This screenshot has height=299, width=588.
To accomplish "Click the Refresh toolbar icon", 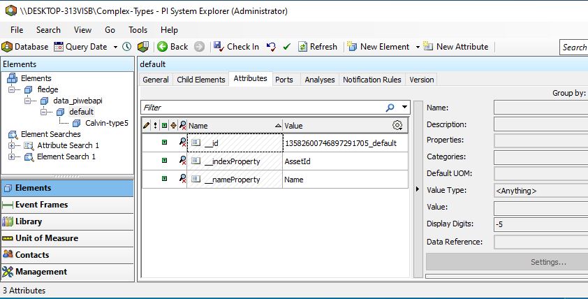I will (303, 47).
